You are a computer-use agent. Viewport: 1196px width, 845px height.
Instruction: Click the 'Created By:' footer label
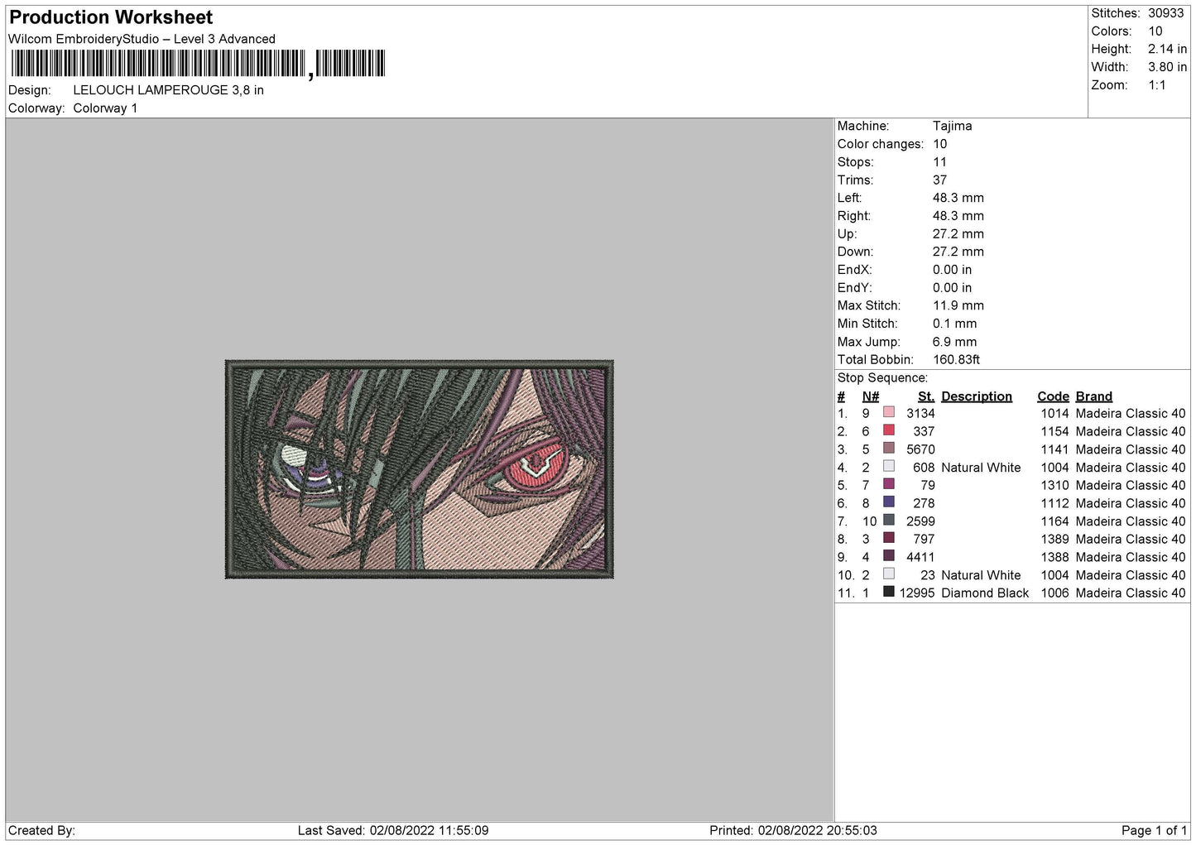[x=41, y=831]
